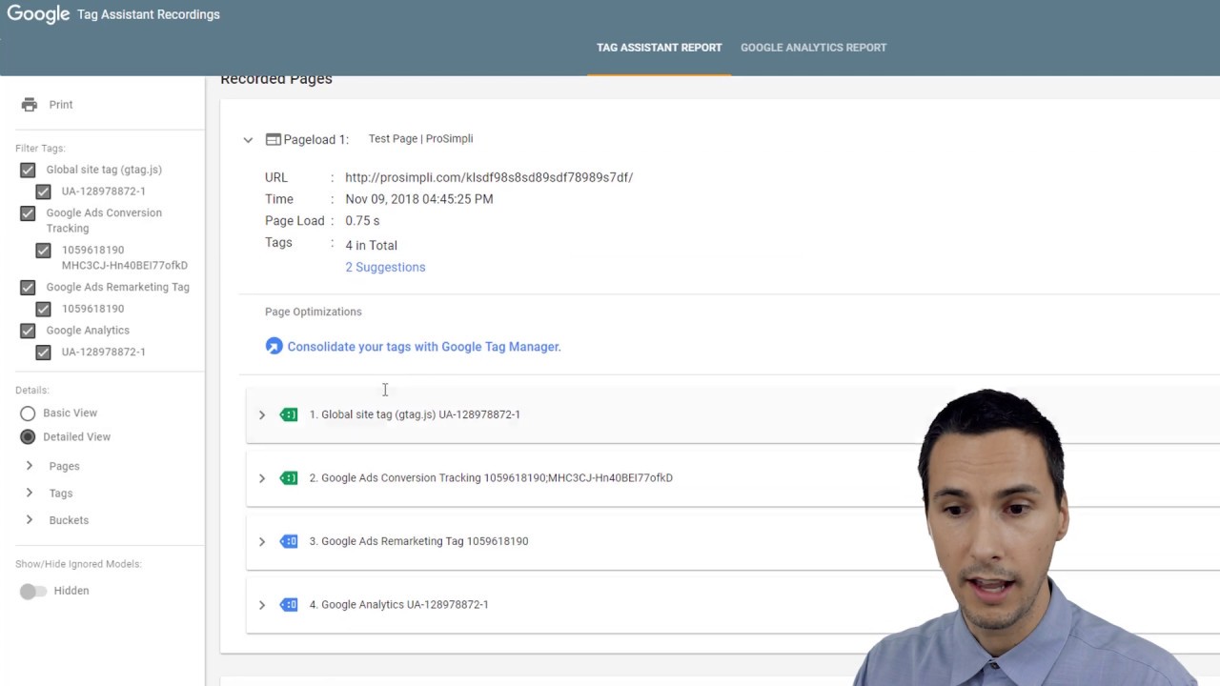Click green tag icon for Ads Conversion Tracking
Viewport: 1220px width, 686px height.
pyautogui.click(x=289, y=477)
